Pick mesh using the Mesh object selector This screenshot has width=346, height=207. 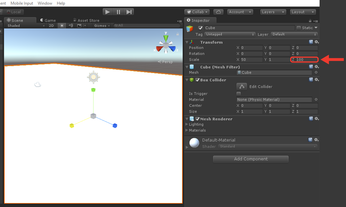coord(316,72)
